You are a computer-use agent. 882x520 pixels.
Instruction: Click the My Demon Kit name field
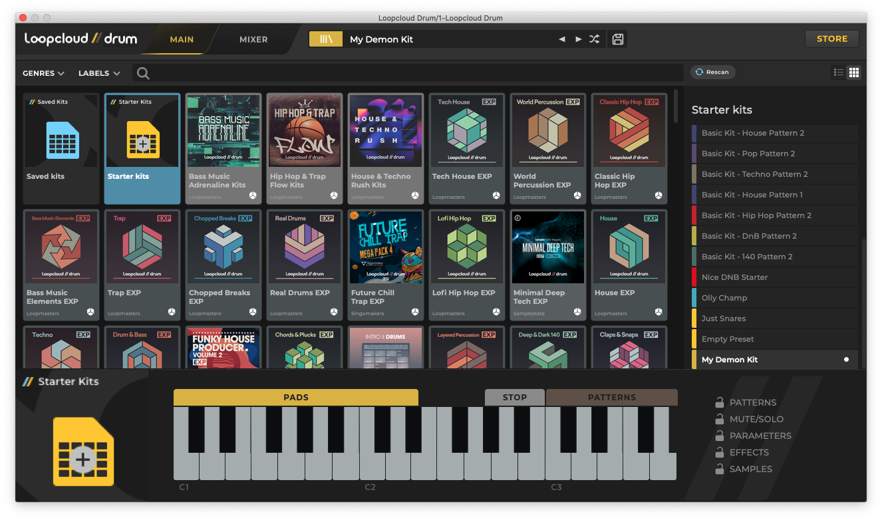[x=449, y=39]
